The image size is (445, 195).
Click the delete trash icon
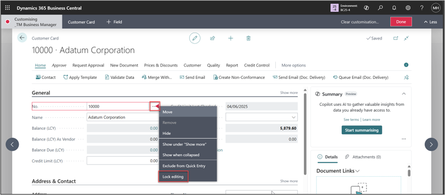click(248, 38)
